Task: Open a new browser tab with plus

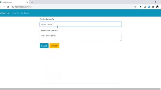Action: coord(32,2)
